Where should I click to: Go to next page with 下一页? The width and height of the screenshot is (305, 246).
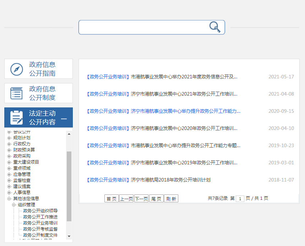(x=141, y=199)
